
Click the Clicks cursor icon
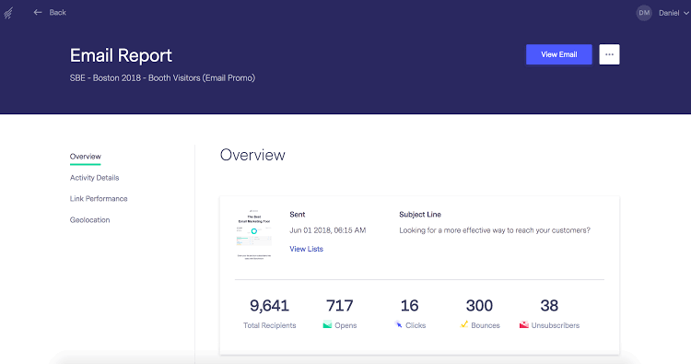click(398, 324)
